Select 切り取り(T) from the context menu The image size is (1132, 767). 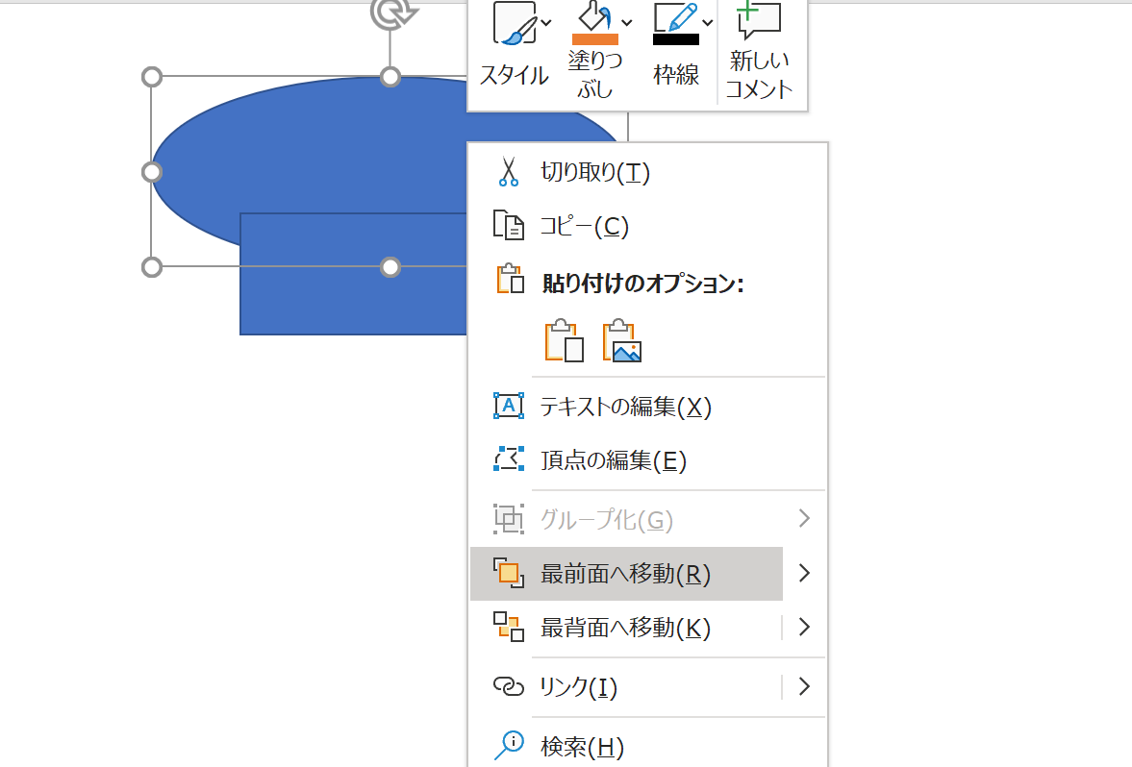[648, 172]
